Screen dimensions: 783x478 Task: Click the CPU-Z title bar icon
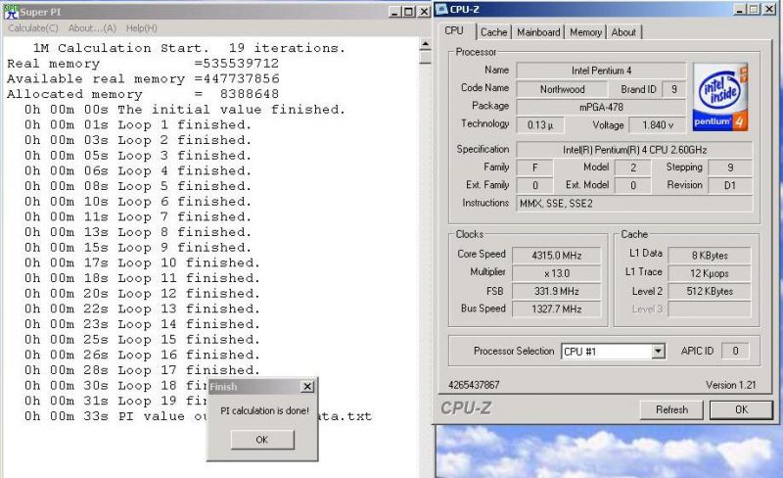pos(442,10)
